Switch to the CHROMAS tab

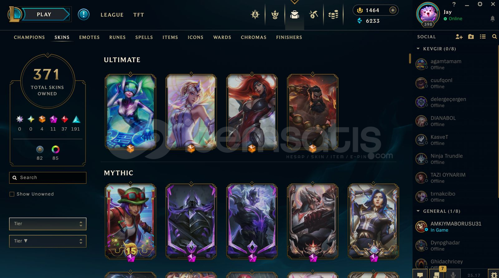click(x=254, y=37)
